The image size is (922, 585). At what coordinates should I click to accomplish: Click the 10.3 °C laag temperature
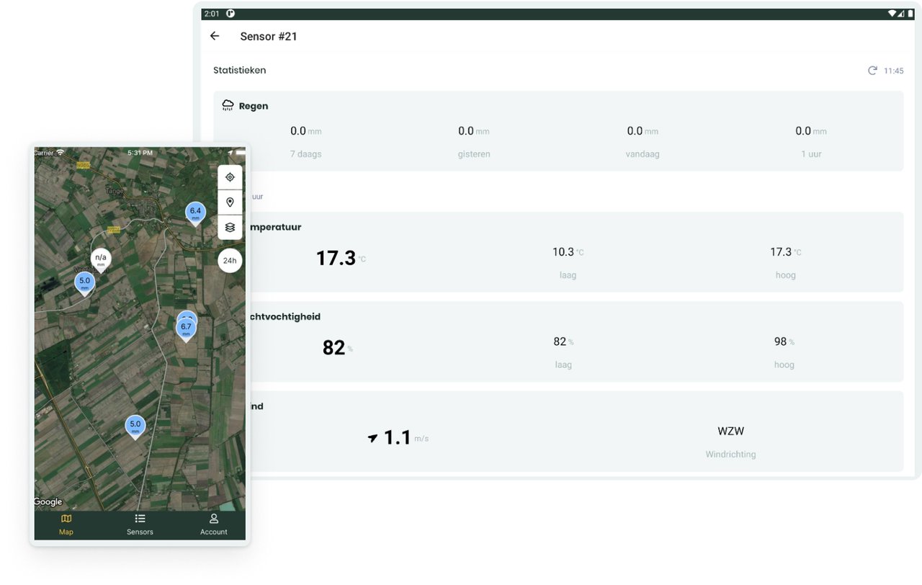[568, 252]
